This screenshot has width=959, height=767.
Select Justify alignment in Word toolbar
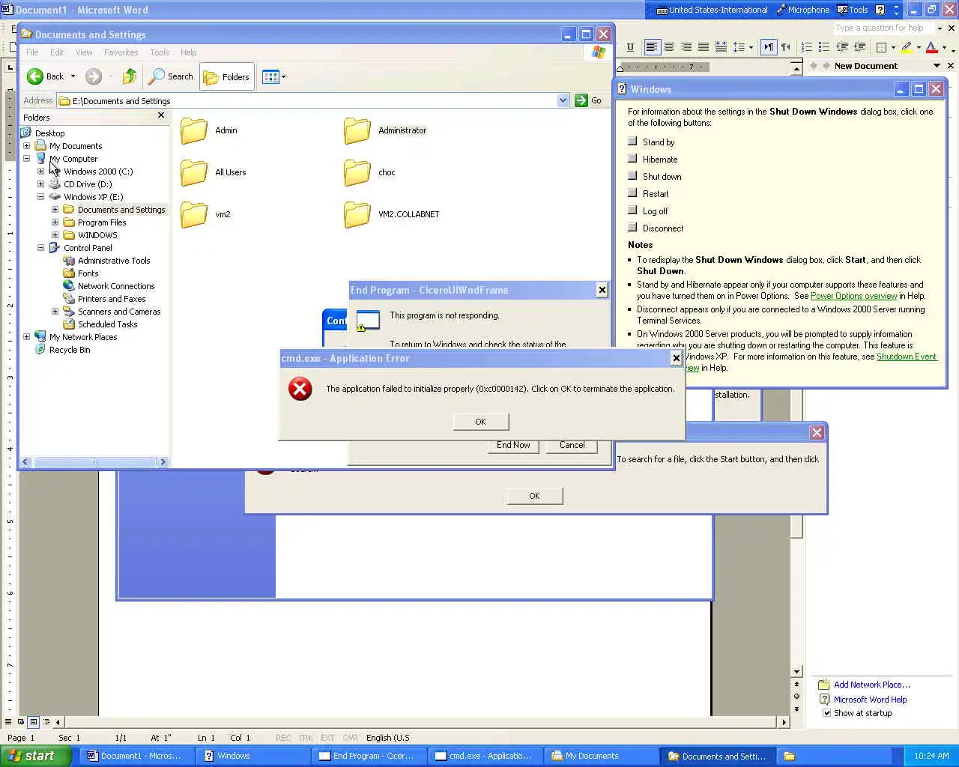704,47
